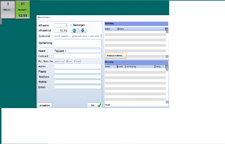Click into the Opmerking text box

click(x=78, y=43)
